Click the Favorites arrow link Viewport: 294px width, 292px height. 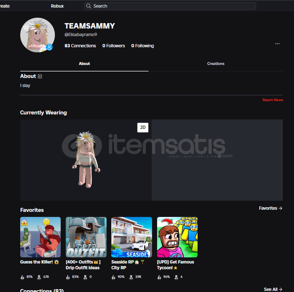tap(271, 208)
